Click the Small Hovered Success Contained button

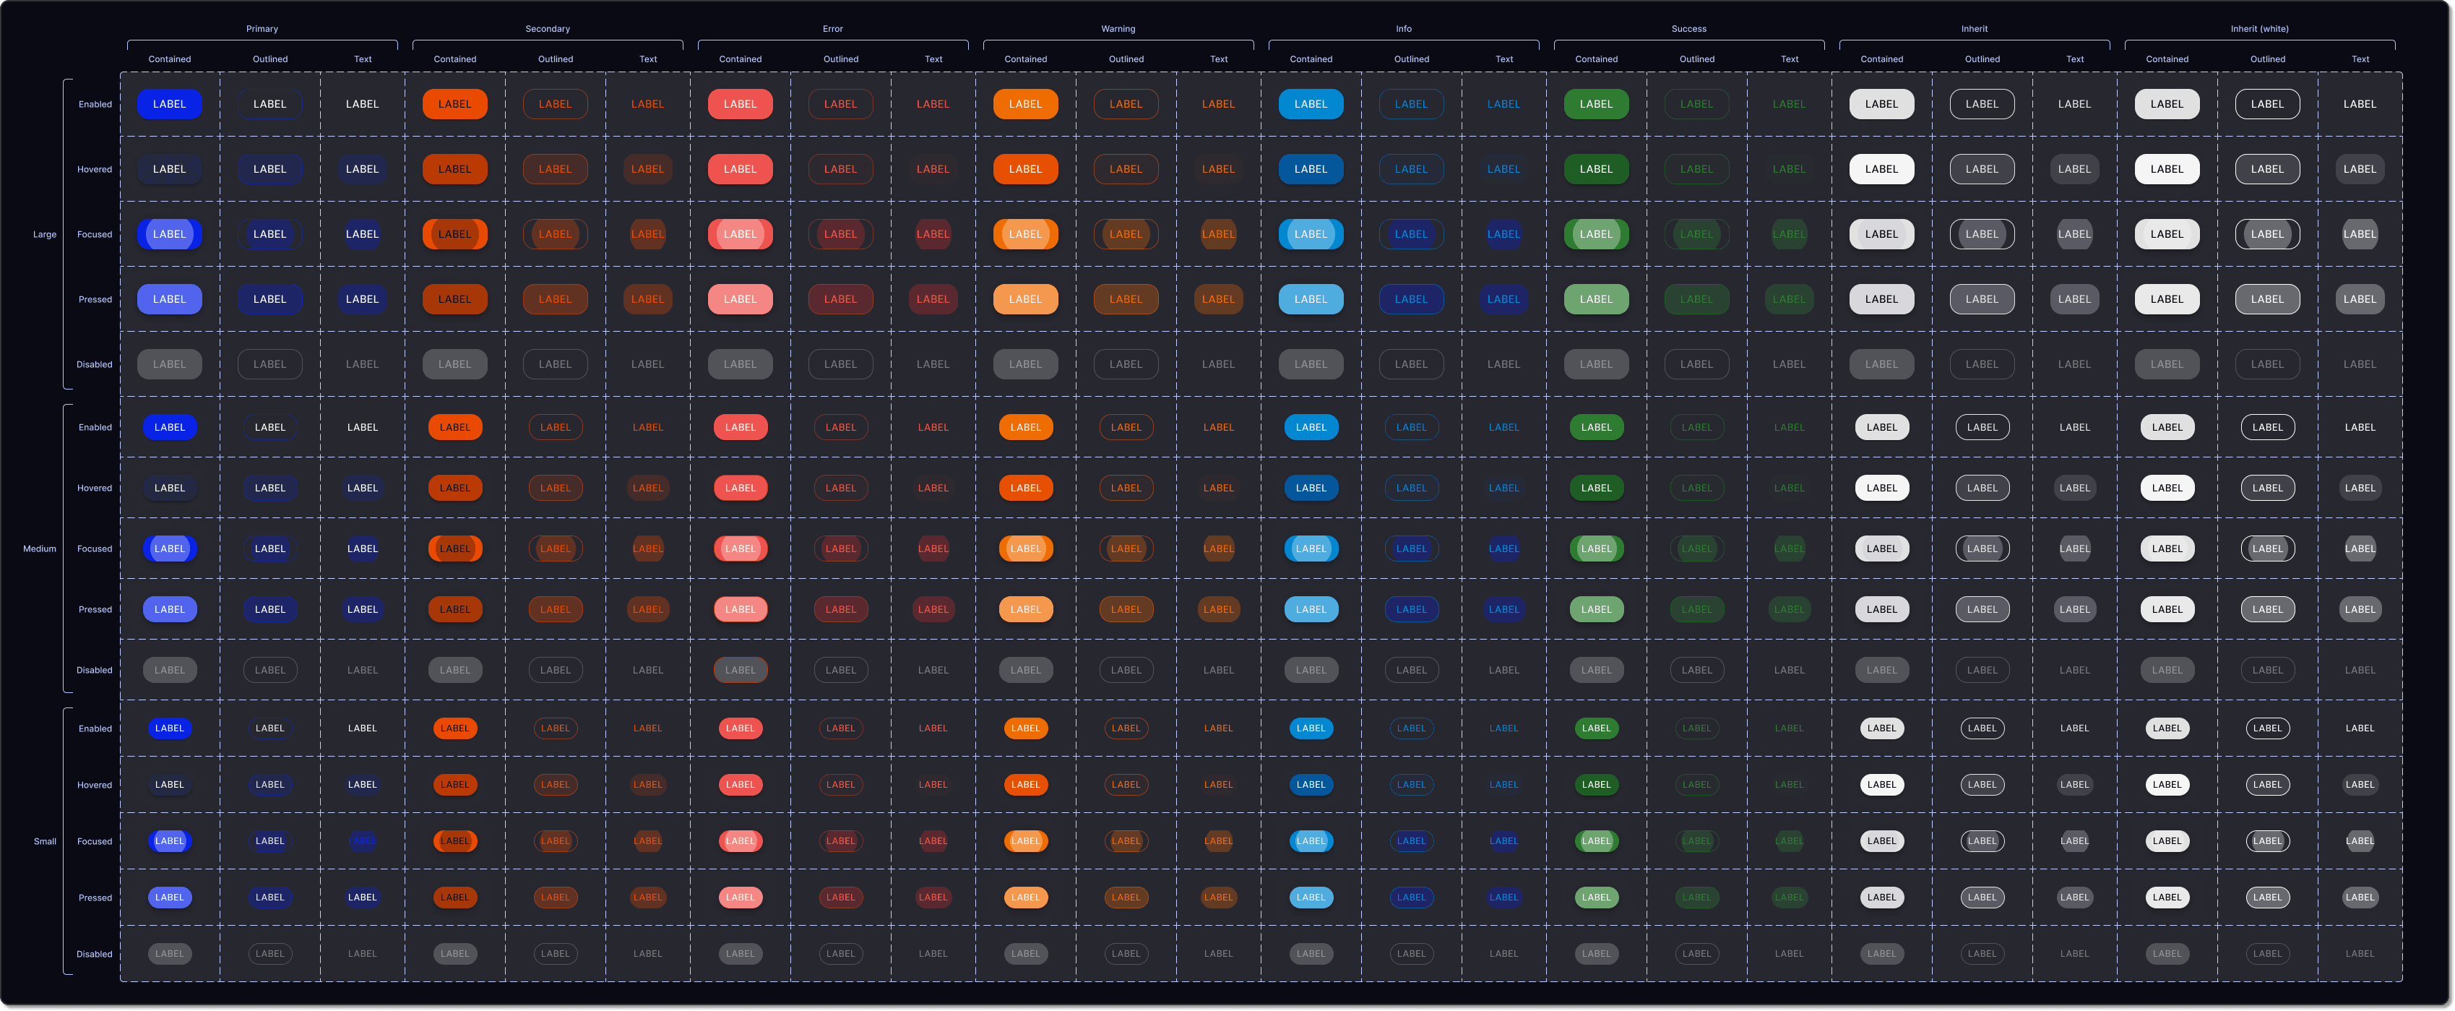[1596, 784]
